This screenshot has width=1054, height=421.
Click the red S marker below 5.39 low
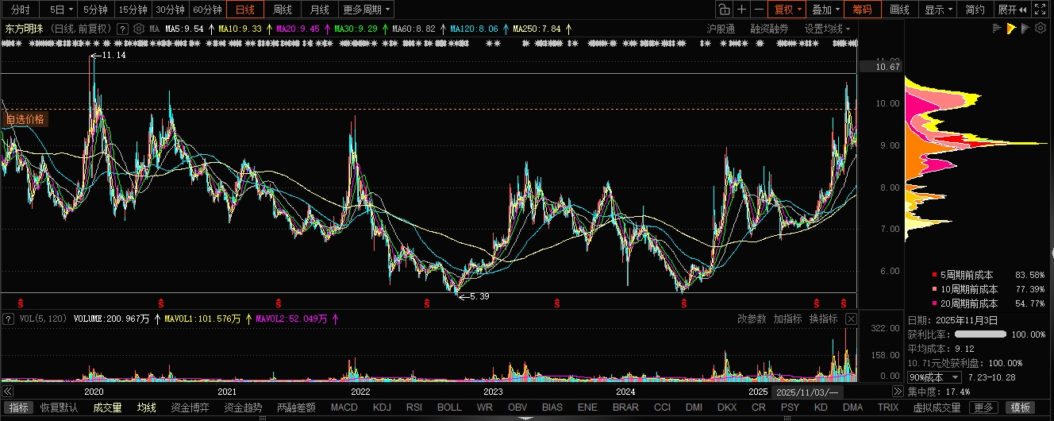pyautogui.click(x=427, y=303)
